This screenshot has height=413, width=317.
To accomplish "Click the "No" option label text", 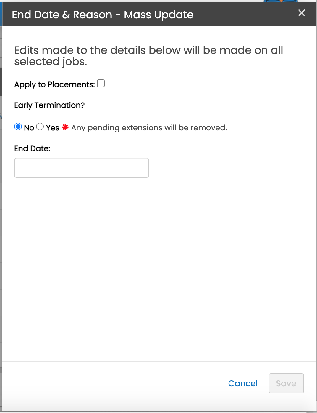I will click(x=29, y=128).
